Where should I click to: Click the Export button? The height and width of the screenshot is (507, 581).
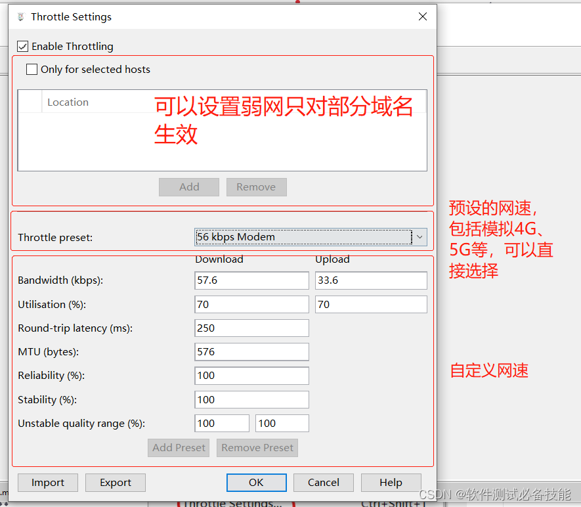click(x=116, y=483)
